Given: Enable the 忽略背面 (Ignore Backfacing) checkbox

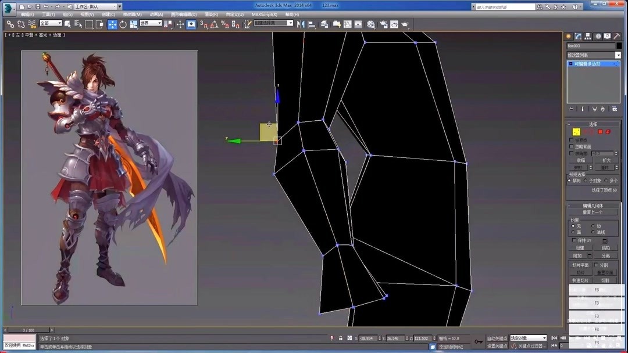Looking at the screenshot, I should [x=571, y=146].
